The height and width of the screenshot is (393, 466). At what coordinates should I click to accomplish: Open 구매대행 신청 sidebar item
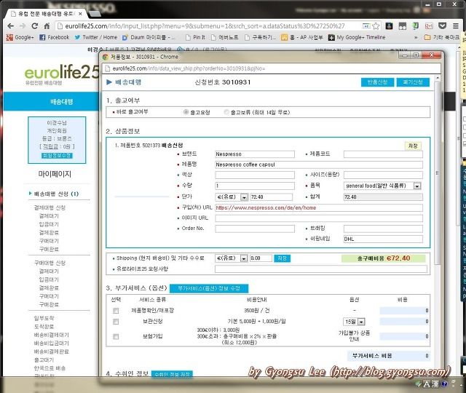click(50, 263)
